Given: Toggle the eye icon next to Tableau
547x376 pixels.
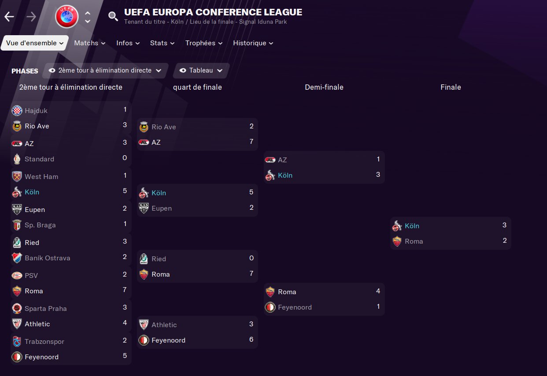Looking at the screenshot, I should click(x=183, y=70).
